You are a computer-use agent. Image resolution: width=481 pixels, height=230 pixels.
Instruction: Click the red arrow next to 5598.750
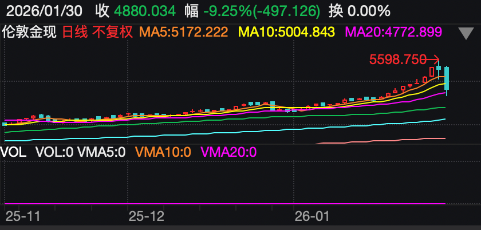(433, 58)
